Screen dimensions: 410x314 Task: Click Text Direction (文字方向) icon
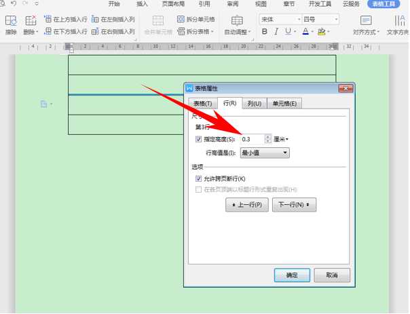(400, 21)
